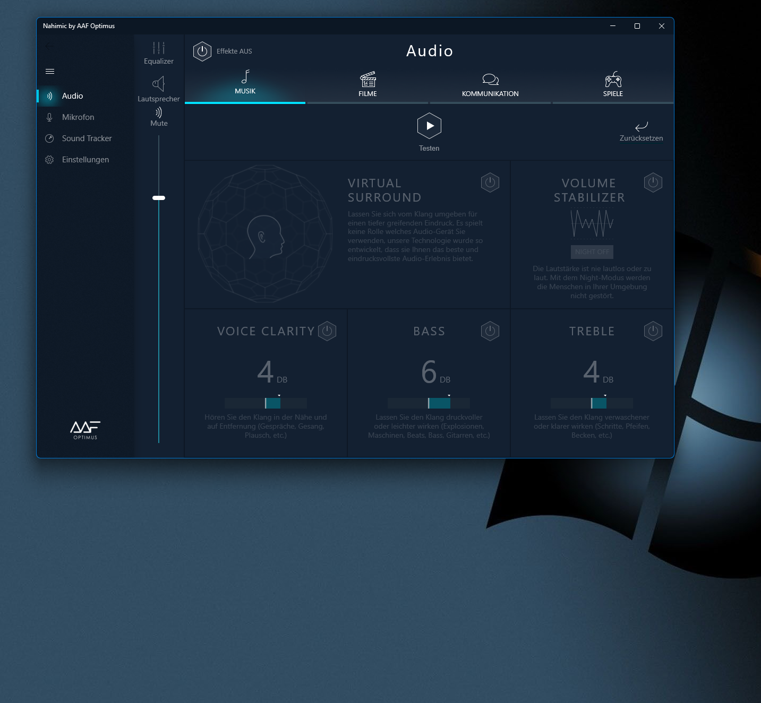The image size is (761, 703).
Task: Select Audio in the sidebar
Action: coord(85,96)
